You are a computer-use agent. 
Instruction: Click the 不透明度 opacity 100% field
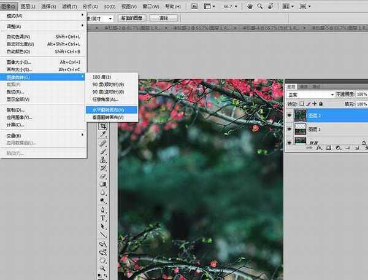tap(362, 95)
